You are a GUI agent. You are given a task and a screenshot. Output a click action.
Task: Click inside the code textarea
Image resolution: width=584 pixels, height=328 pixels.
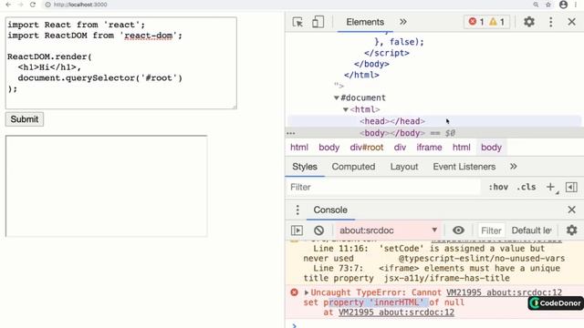click(x=121, y=63)
